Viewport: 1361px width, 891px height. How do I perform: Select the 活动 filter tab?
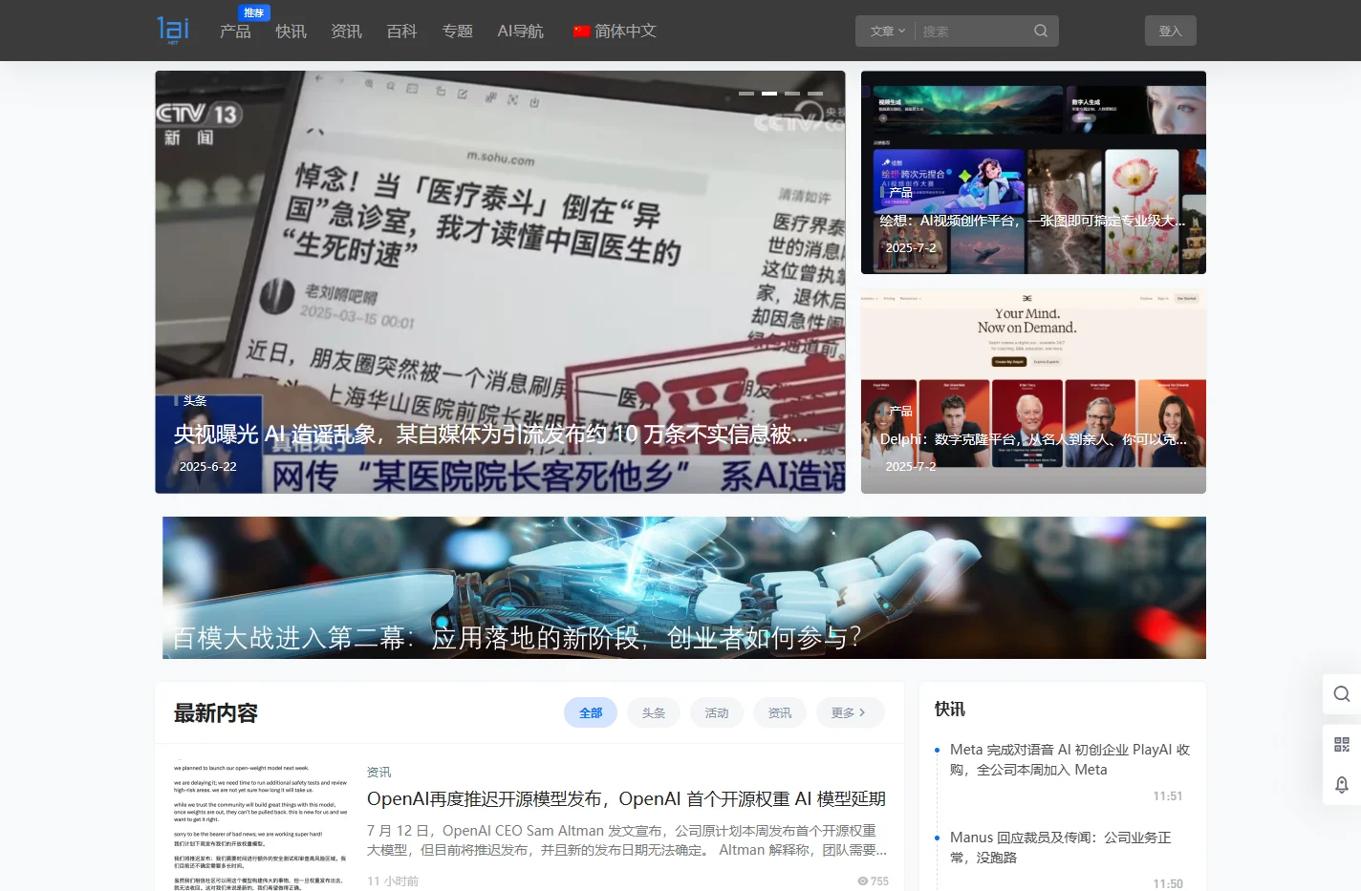coord(717,712)
